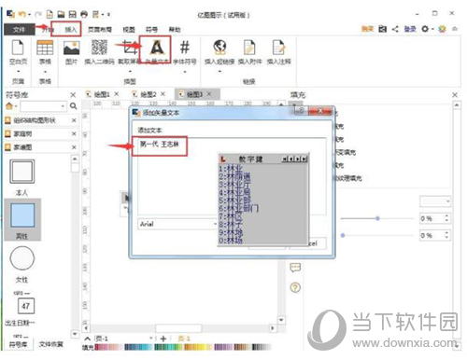
Task: Click the New document icon in title bar
Action: click(50, 14)
